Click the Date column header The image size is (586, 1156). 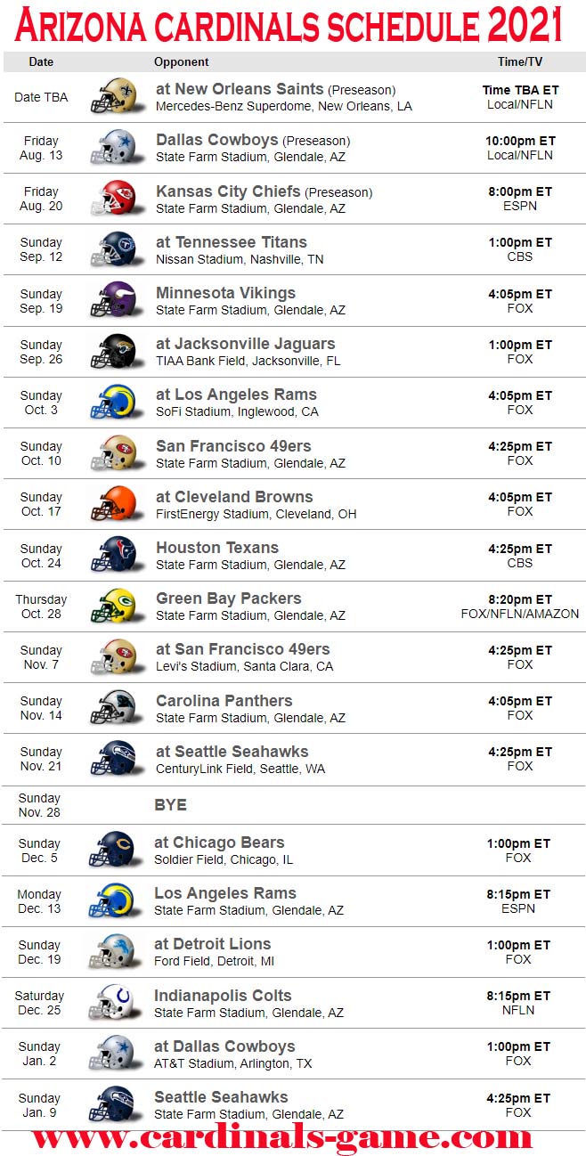41,61
